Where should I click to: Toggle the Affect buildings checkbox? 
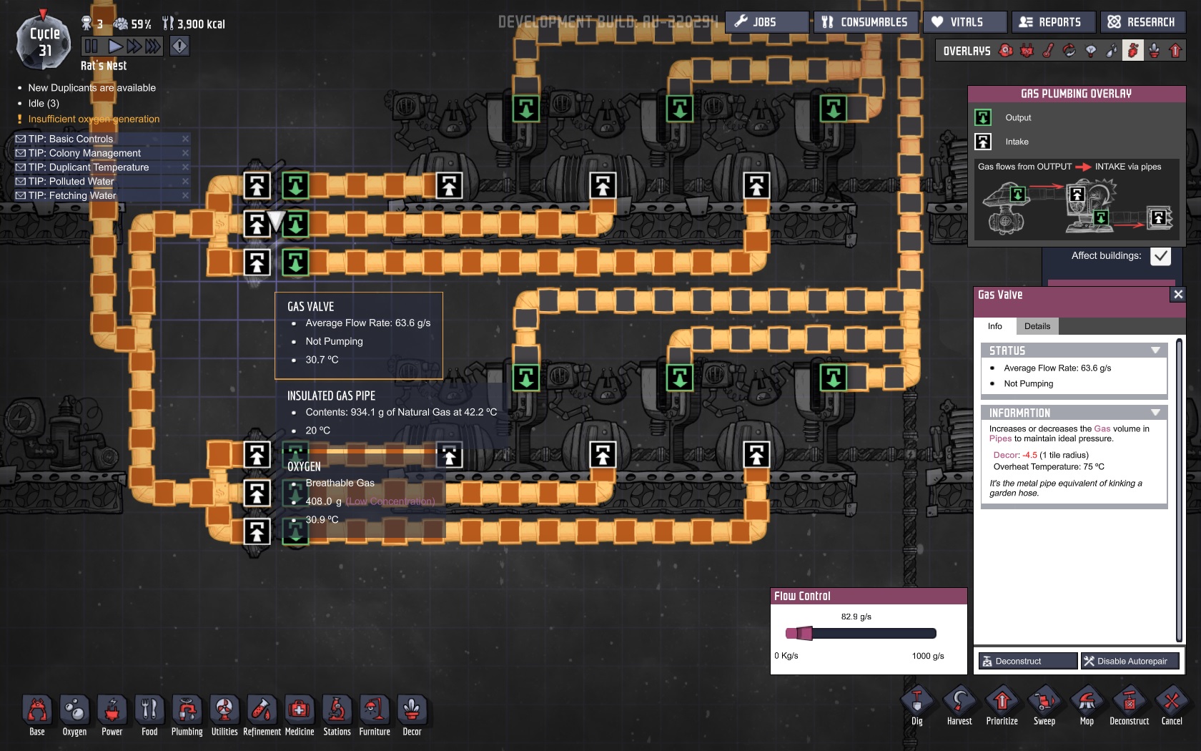tap(1160, 256)
